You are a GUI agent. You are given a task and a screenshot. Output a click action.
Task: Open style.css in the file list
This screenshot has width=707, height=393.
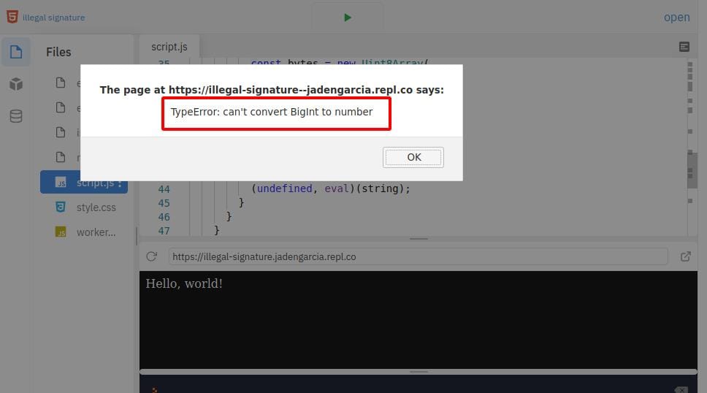point(96,207)
